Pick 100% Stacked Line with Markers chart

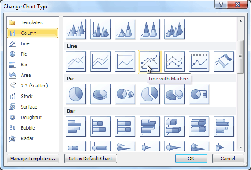click(199, 61)
